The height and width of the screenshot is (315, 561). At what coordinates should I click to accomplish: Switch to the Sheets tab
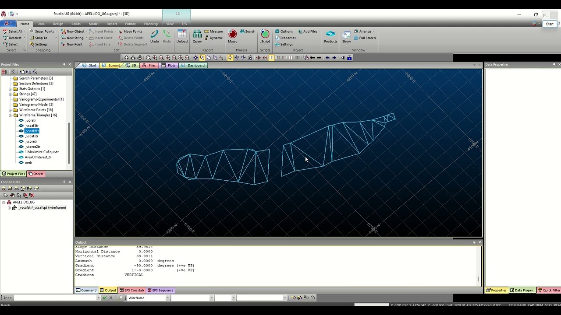click(x=36, y=174)
